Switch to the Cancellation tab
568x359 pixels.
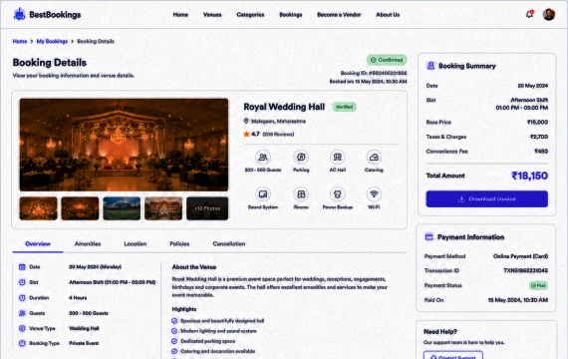pos(229,243)
